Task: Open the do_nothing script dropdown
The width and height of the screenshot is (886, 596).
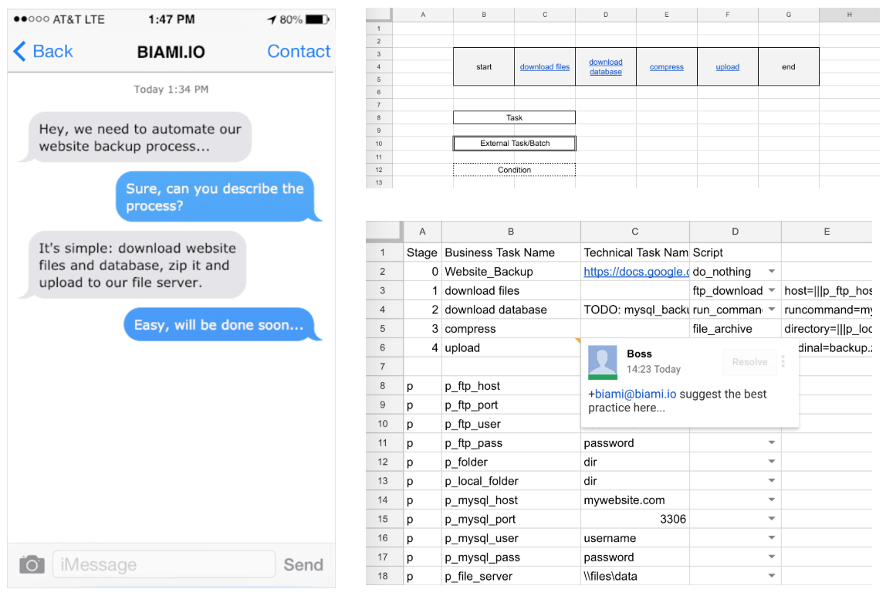Action: click(x=771, y=272)
